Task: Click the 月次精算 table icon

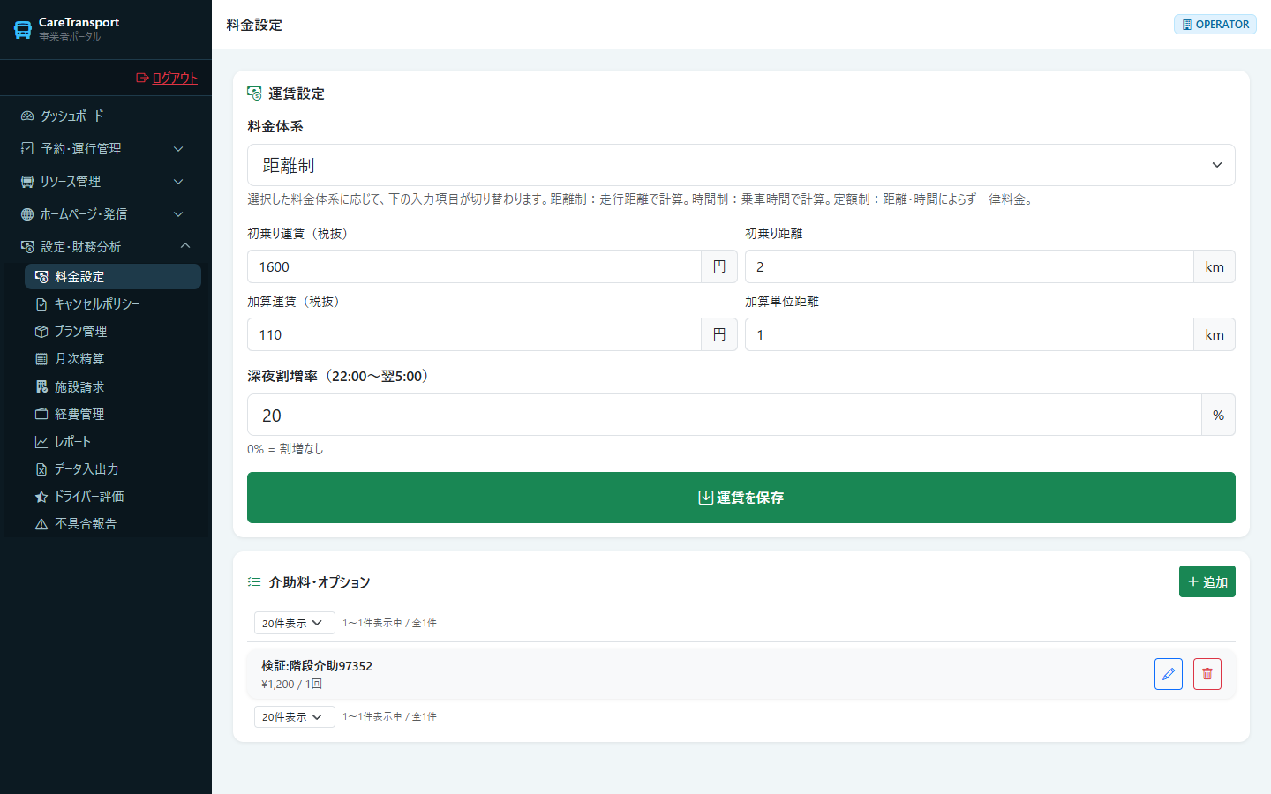Action: tap(41, 358)
